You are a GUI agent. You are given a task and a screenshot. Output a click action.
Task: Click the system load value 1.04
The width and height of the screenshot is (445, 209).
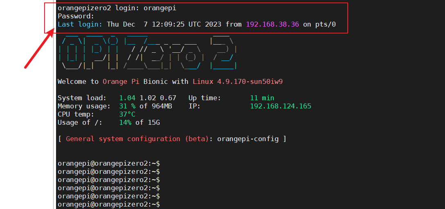(x=128, y=98)
